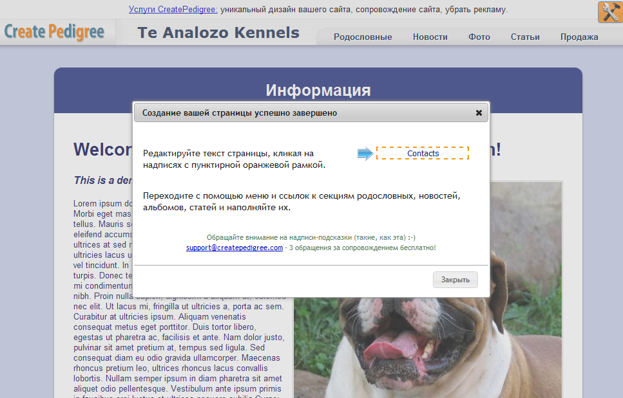623x398 pixels.
Task: Click the Информация page heading
Action: [318, 91]
